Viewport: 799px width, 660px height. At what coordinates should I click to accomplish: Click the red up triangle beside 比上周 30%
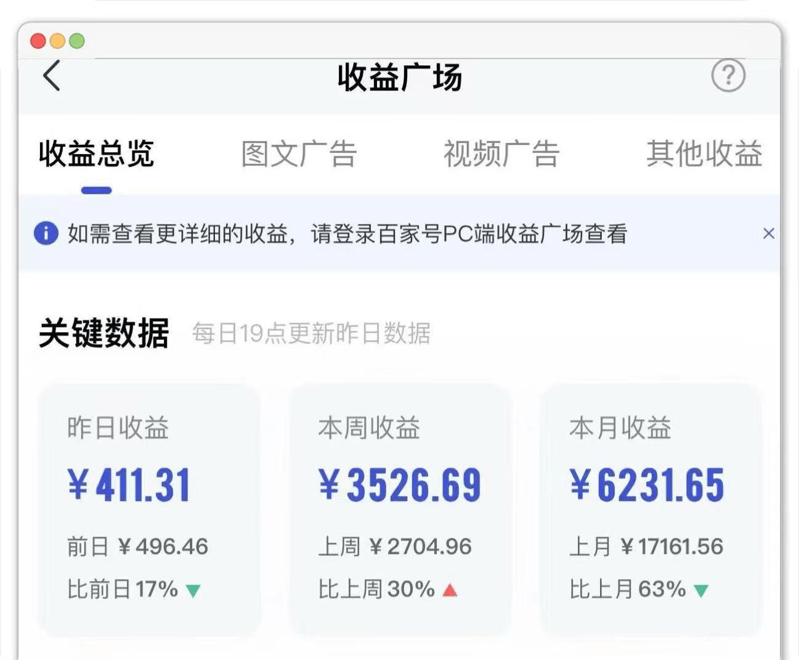click(450, 590)
